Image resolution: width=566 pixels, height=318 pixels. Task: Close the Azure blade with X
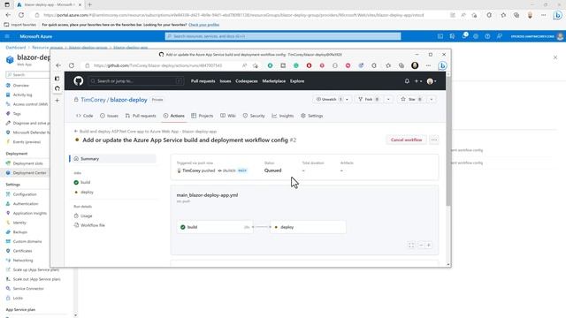tap(555, 57)
